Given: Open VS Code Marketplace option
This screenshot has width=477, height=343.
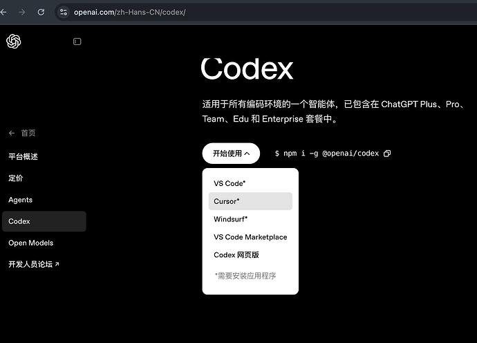Looking at the screenshot, I should [x=250, y=237].
